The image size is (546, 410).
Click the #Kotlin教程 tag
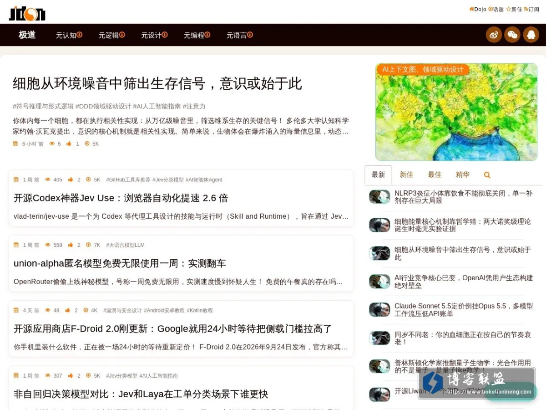(x=200, y=310)
